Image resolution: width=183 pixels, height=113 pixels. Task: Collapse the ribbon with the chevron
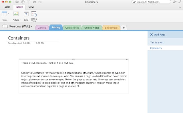tap(180, 7)
